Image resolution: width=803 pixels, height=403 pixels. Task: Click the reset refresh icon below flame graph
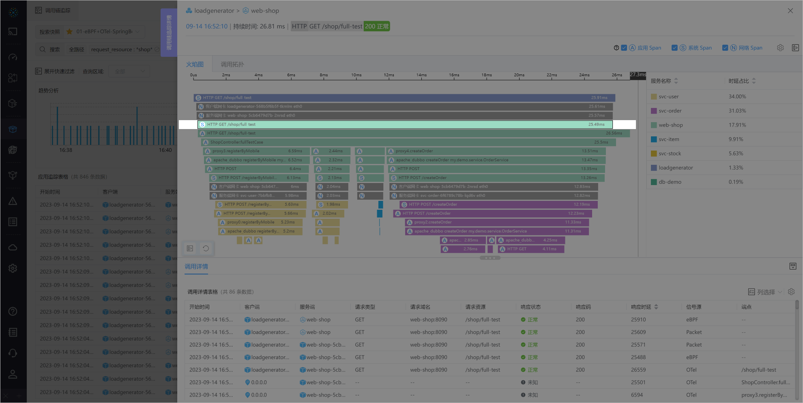206,248
